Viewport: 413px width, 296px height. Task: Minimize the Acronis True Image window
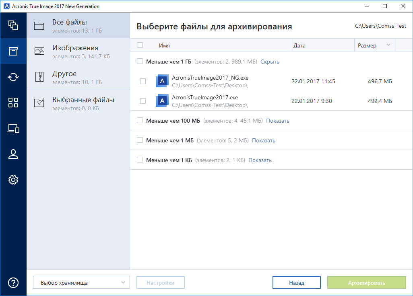(367, 6)
